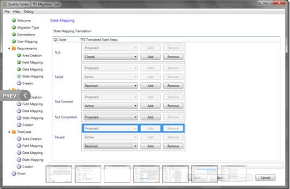Viewport: 290px width, 189px height.
Task: Open the Active dropdown for Not Covered
Action: pyautogui.click(x=110, y=106)
